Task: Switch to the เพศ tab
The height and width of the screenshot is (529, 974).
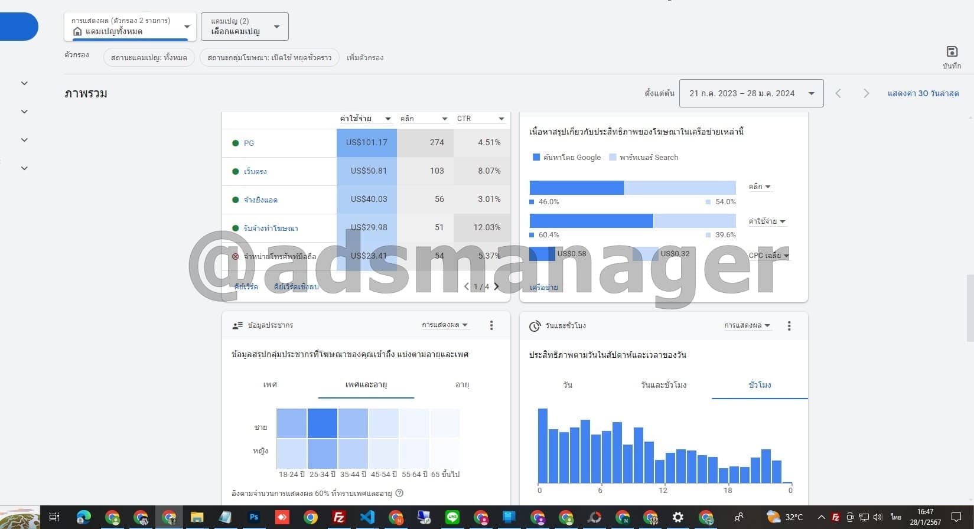Action: [270, 384]
